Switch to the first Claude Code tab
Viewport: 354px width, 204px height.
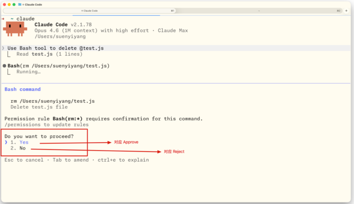coord(89,10)
